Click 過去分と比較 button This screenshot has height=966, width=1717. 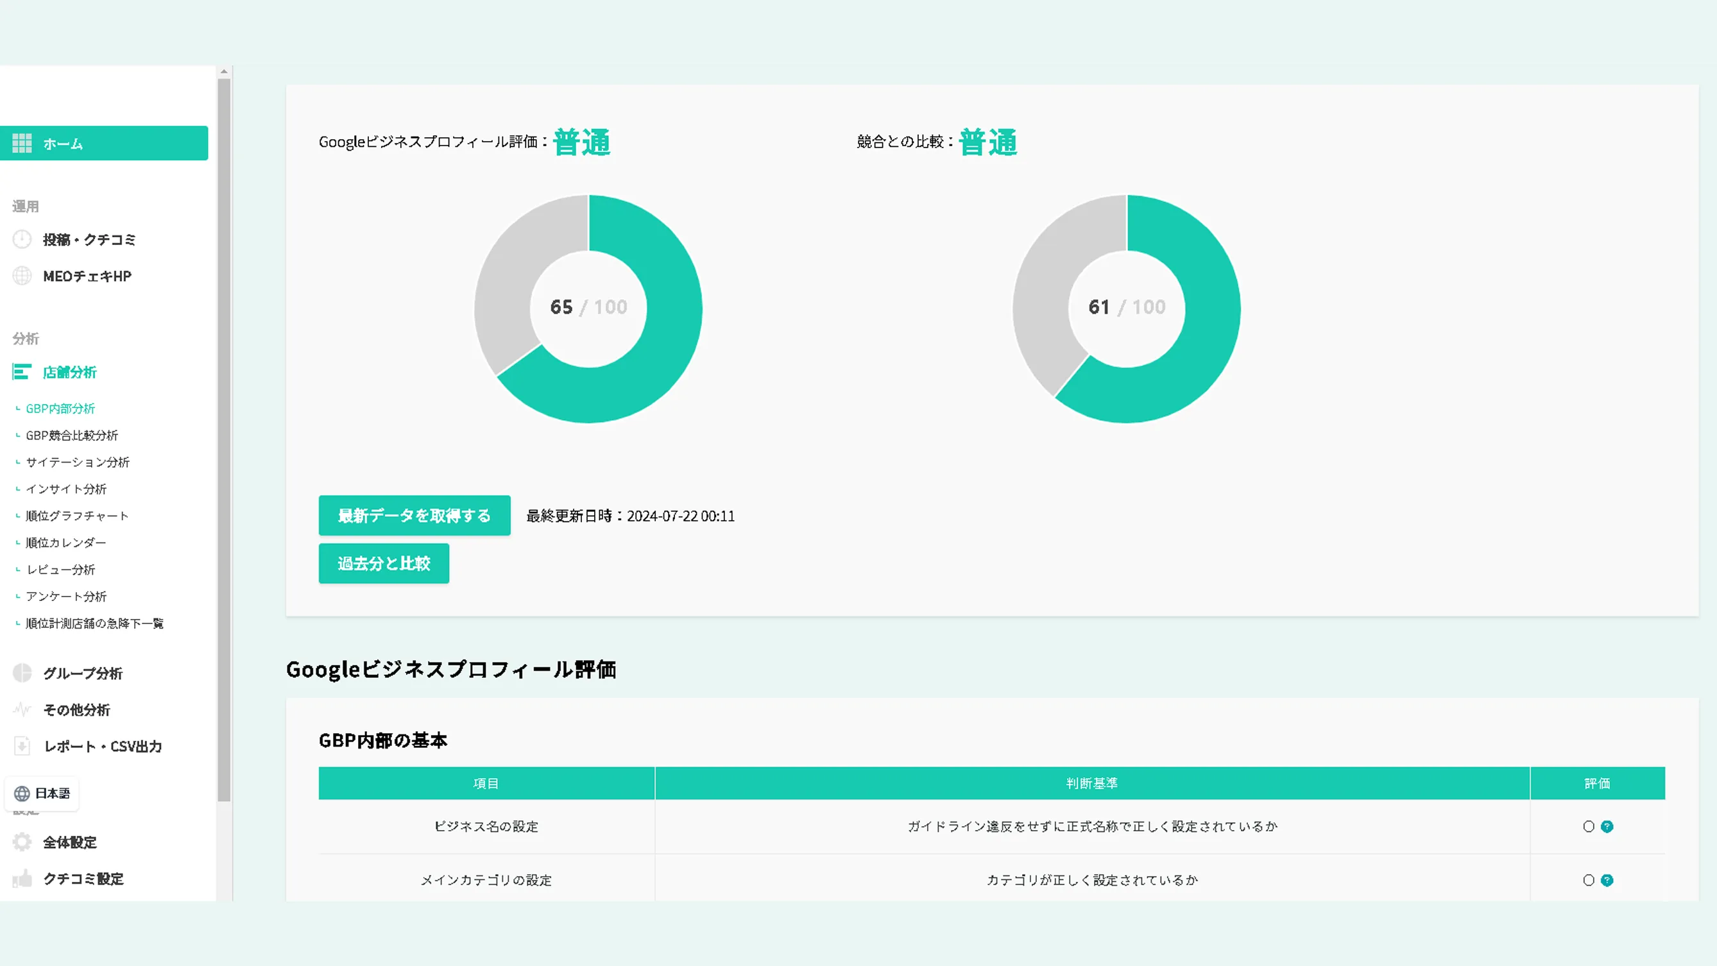[x=383, y=564]
